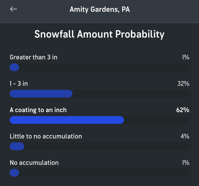Click the 32% probability value
Viewport: 199px width, 186px height.
pos(183,83)
